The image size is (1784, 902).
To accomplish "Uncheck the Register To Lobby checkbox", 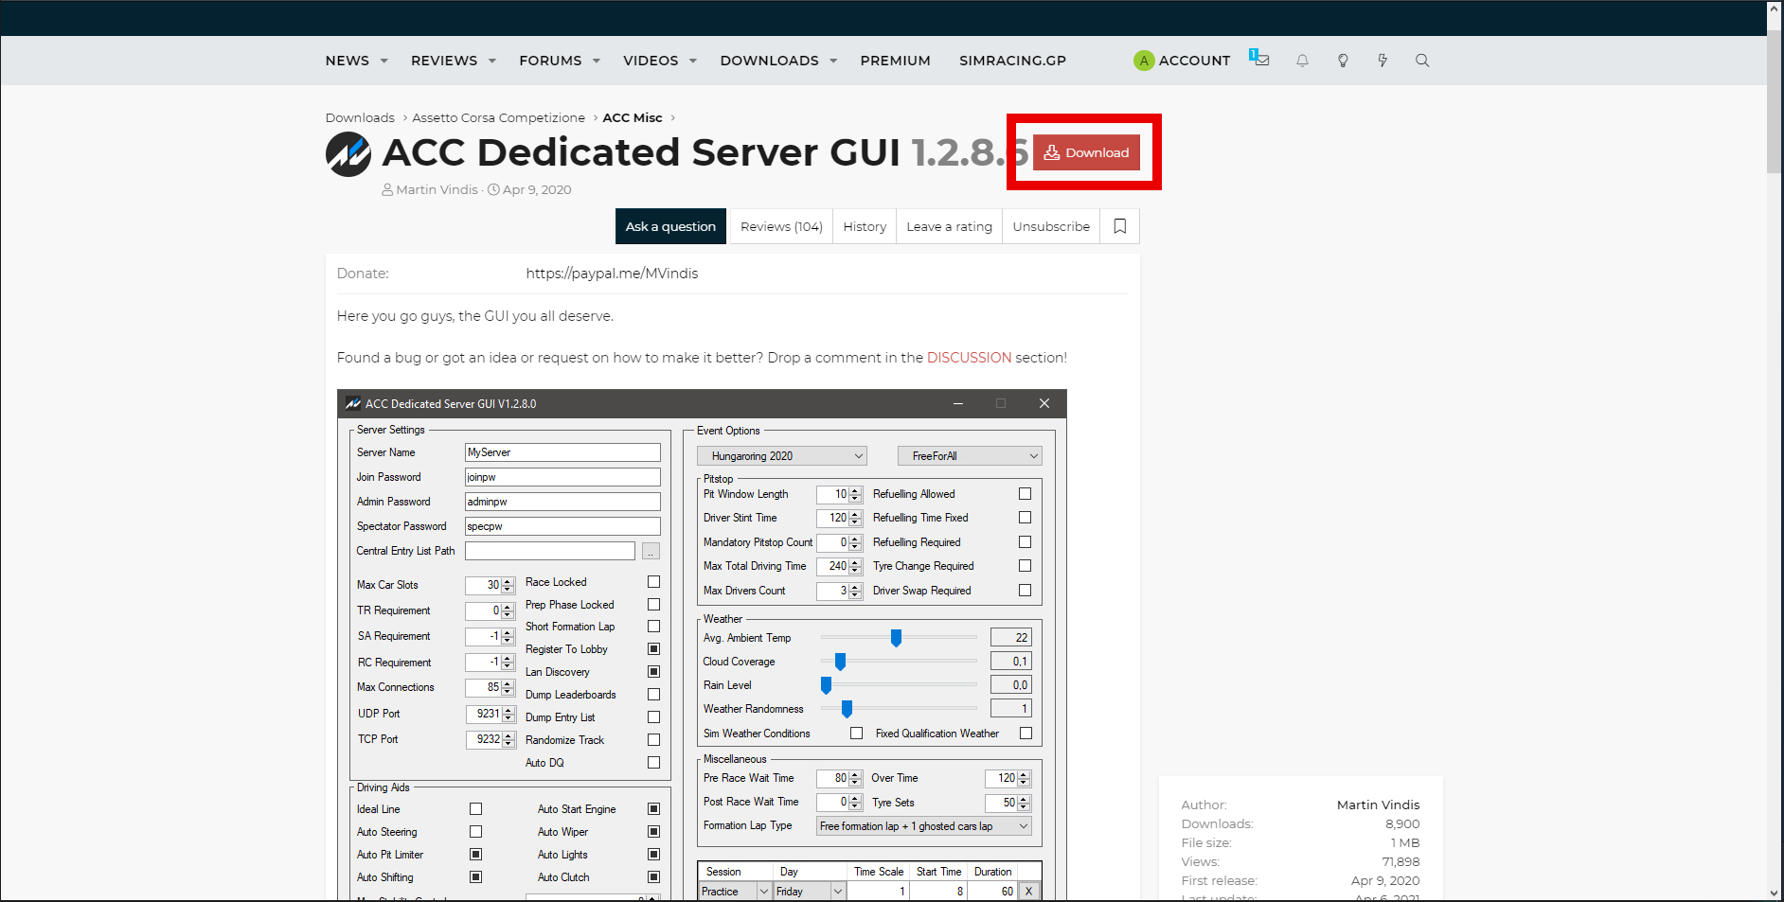I will tap(653, 649).
